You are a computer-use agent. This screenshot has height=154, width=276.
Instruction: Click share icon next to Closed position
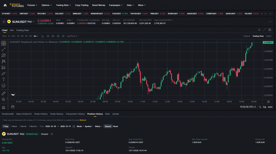click(x=52, y=134)
